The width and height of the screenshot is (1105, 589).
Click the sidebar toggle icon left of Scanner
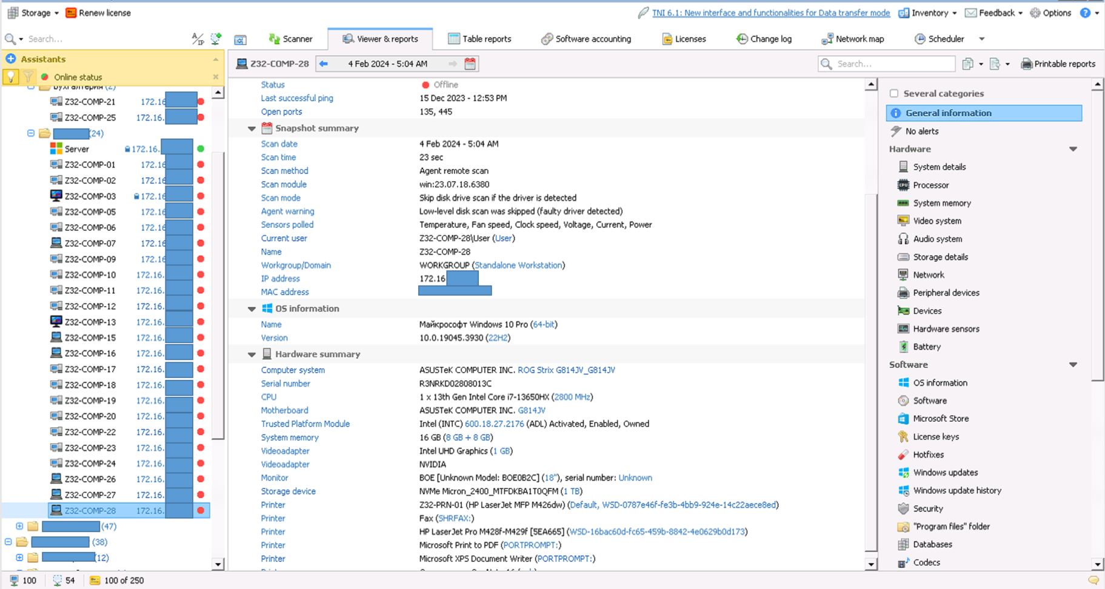click(x=240, y=39)
